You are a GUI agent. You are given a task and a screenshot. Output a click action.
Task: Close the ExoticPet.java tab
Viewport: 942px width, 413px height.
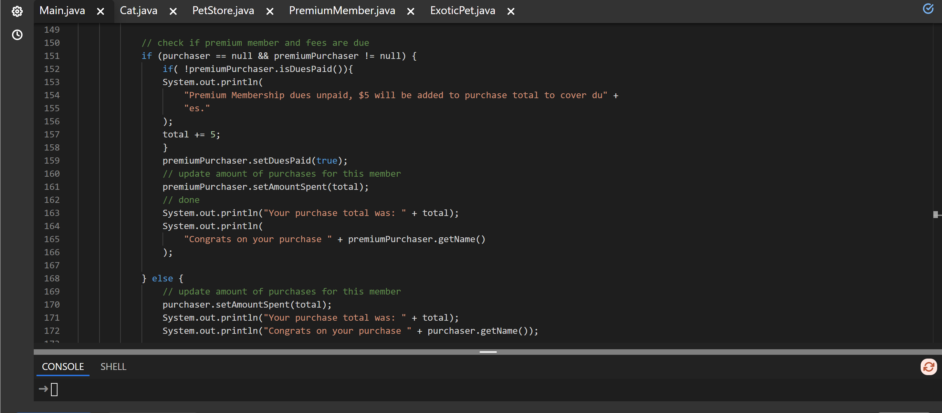[x=511, y=12]
